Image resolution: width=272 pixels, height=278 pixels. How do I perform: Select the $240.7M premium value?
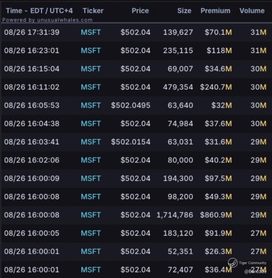click(216, 87)
